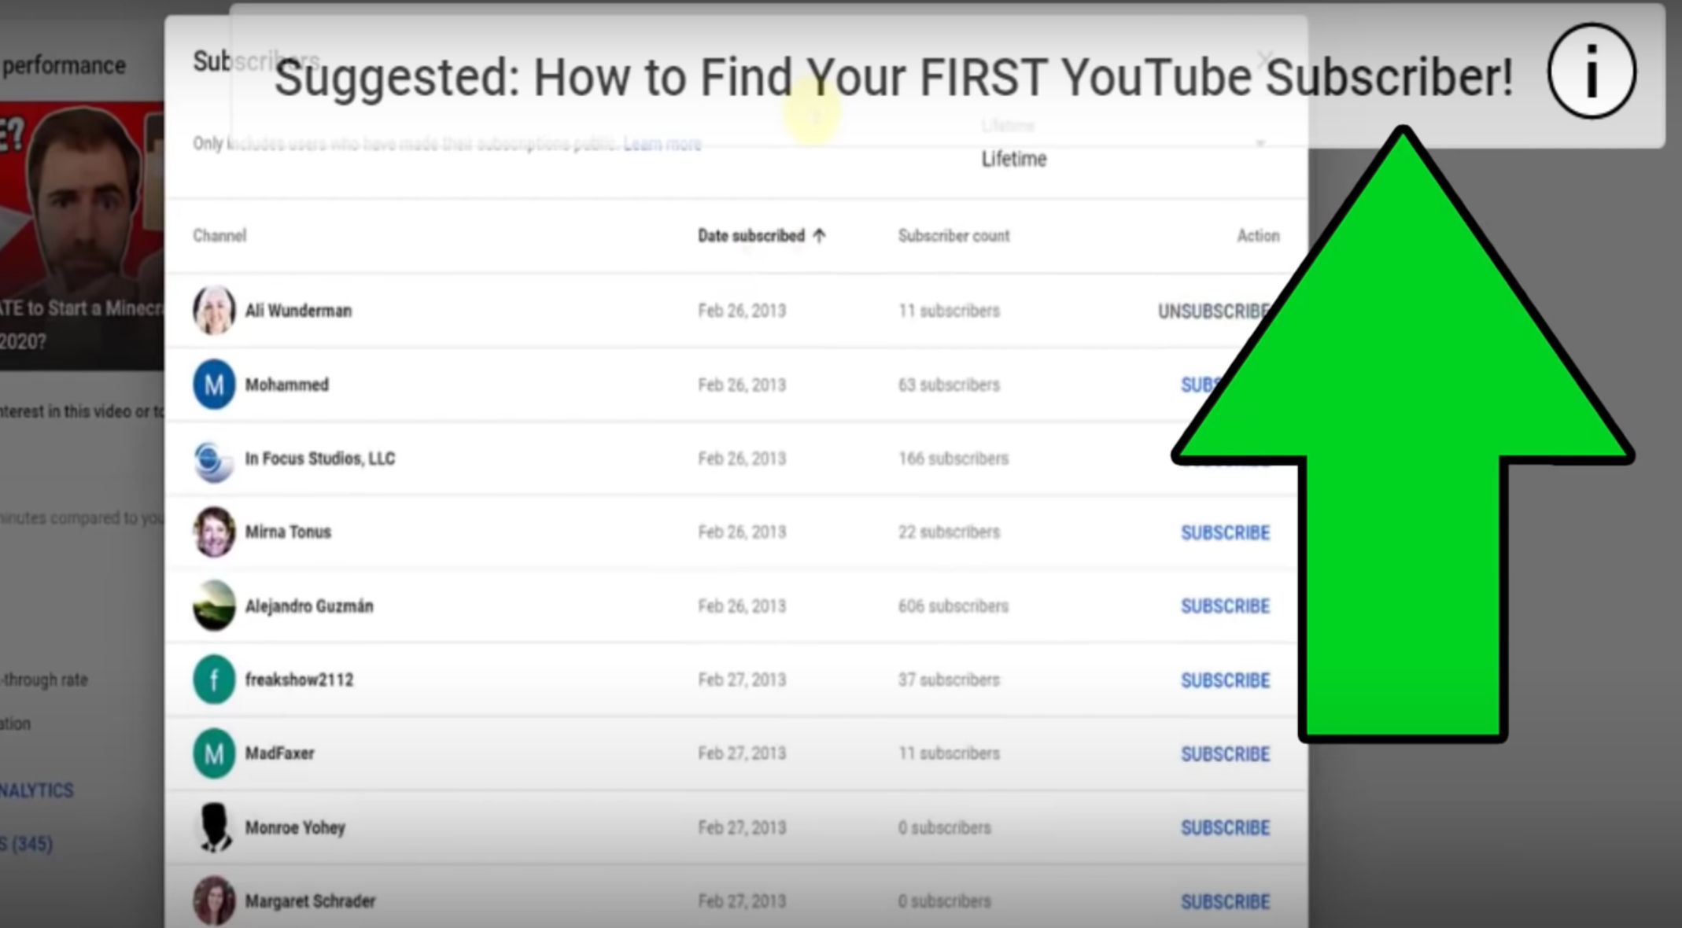Click Alejandro Guzmán's avatar
The height and width of the screenshot is (928, 1682).
click(x=213, y=606)
